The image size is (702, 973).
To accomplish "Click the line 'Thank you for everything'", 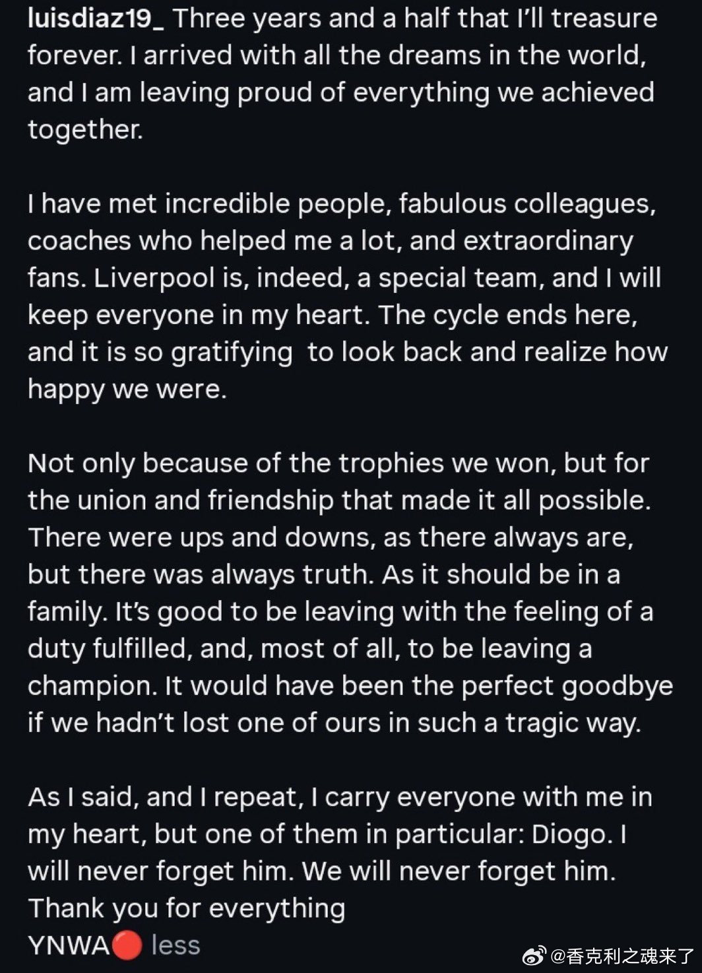I will pos(187,909).
